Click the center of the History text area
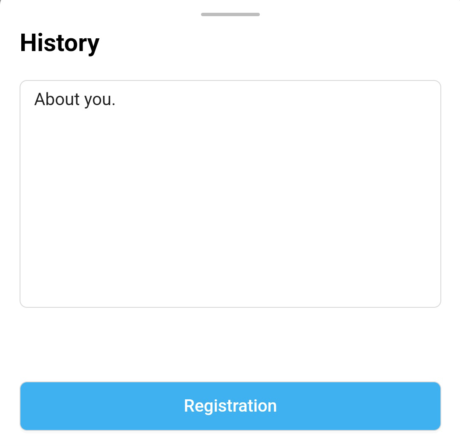This screenshot has width=460, height=447. [x=230, y=194]
